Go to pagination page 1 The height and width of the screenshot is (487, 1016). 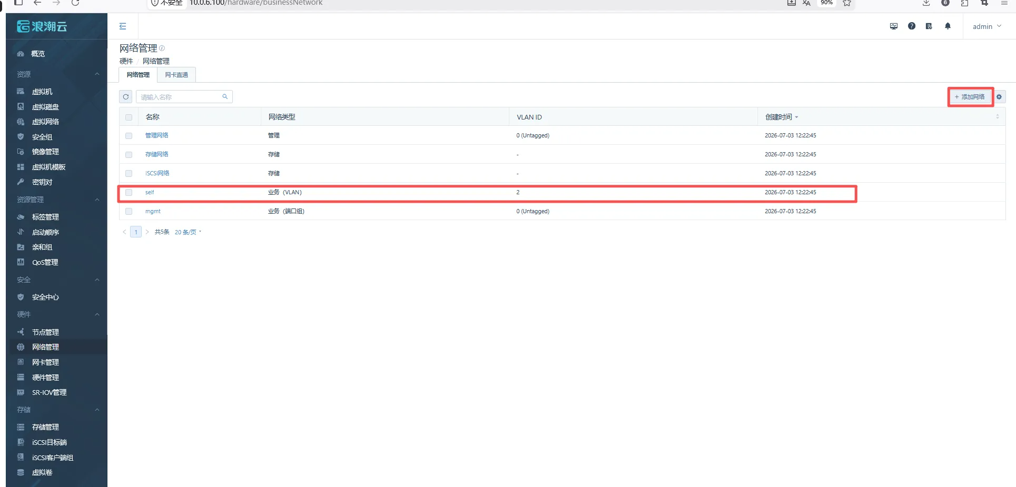click(136, 232)
